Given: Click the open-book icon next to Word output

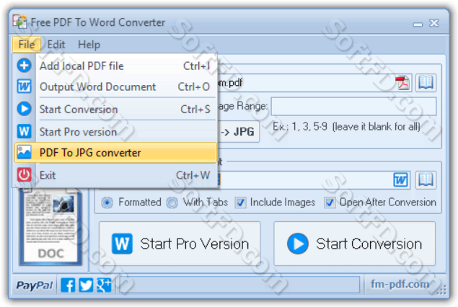Looking at the screenshot, I should (426, 180).
